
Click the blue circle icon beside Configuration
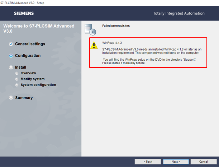click(x=11, y=56)
